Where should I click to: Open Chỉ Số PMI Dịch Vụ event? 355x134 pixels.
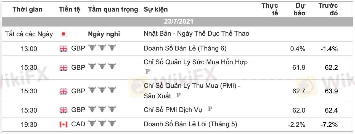click(173, 110)
